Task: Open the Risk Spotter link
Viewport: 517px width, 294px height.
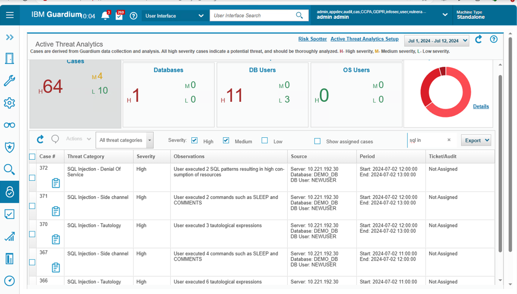Action: coord(313,39)
